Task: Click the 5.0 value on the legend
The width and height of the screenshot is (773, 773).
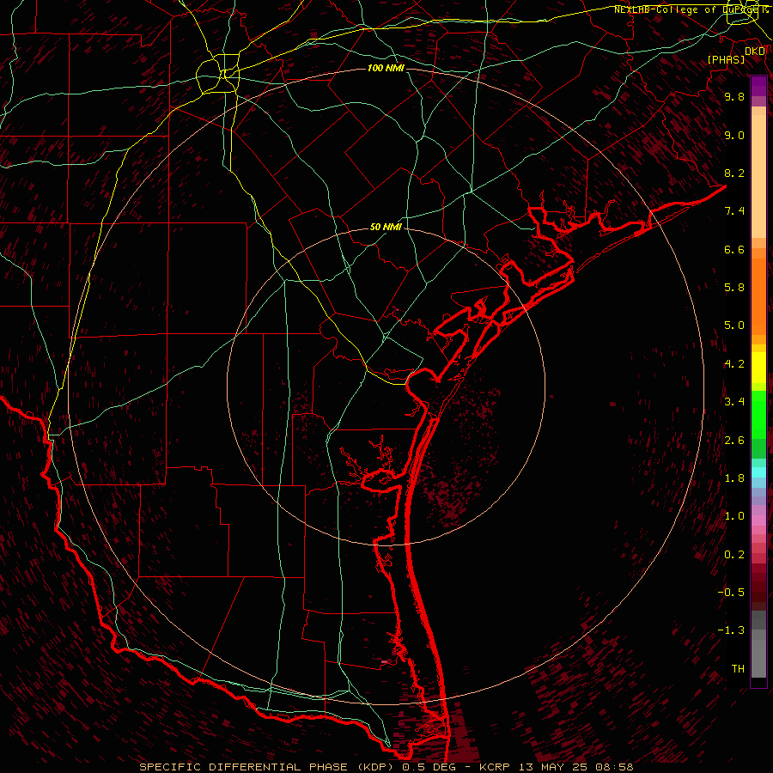Action: [734, 326]
